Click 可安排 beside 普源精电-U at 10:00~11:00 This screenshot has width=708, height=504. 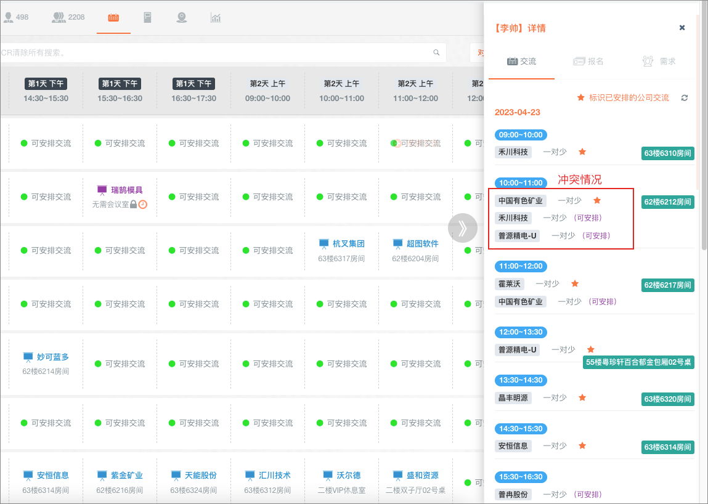tap(596, 235)
